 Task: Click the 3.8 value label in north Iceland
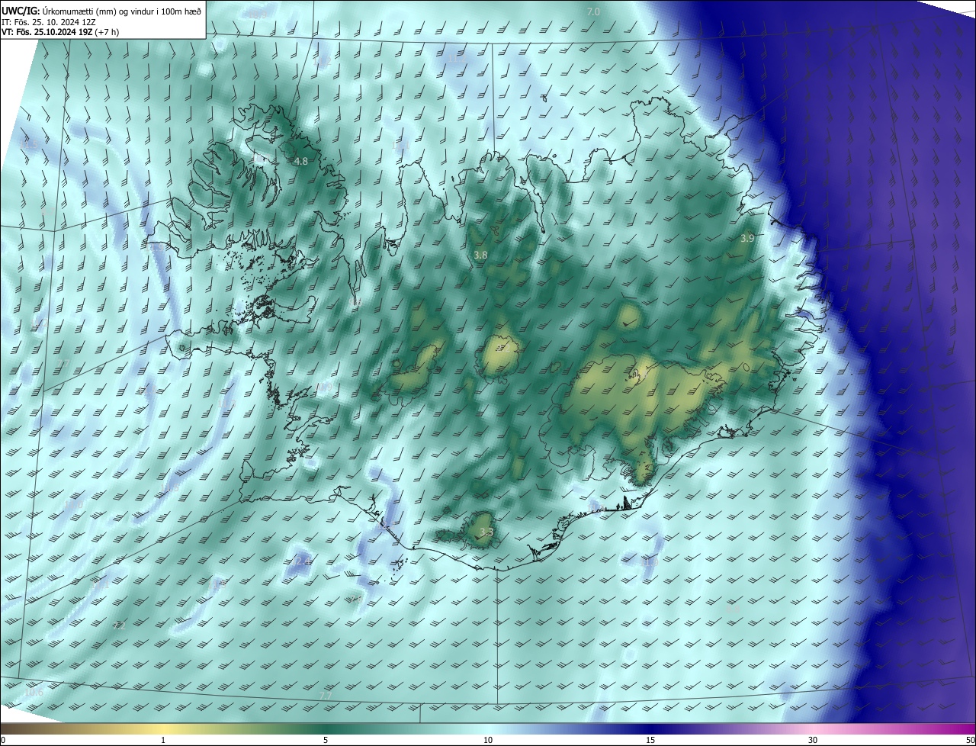pos(480,256)
